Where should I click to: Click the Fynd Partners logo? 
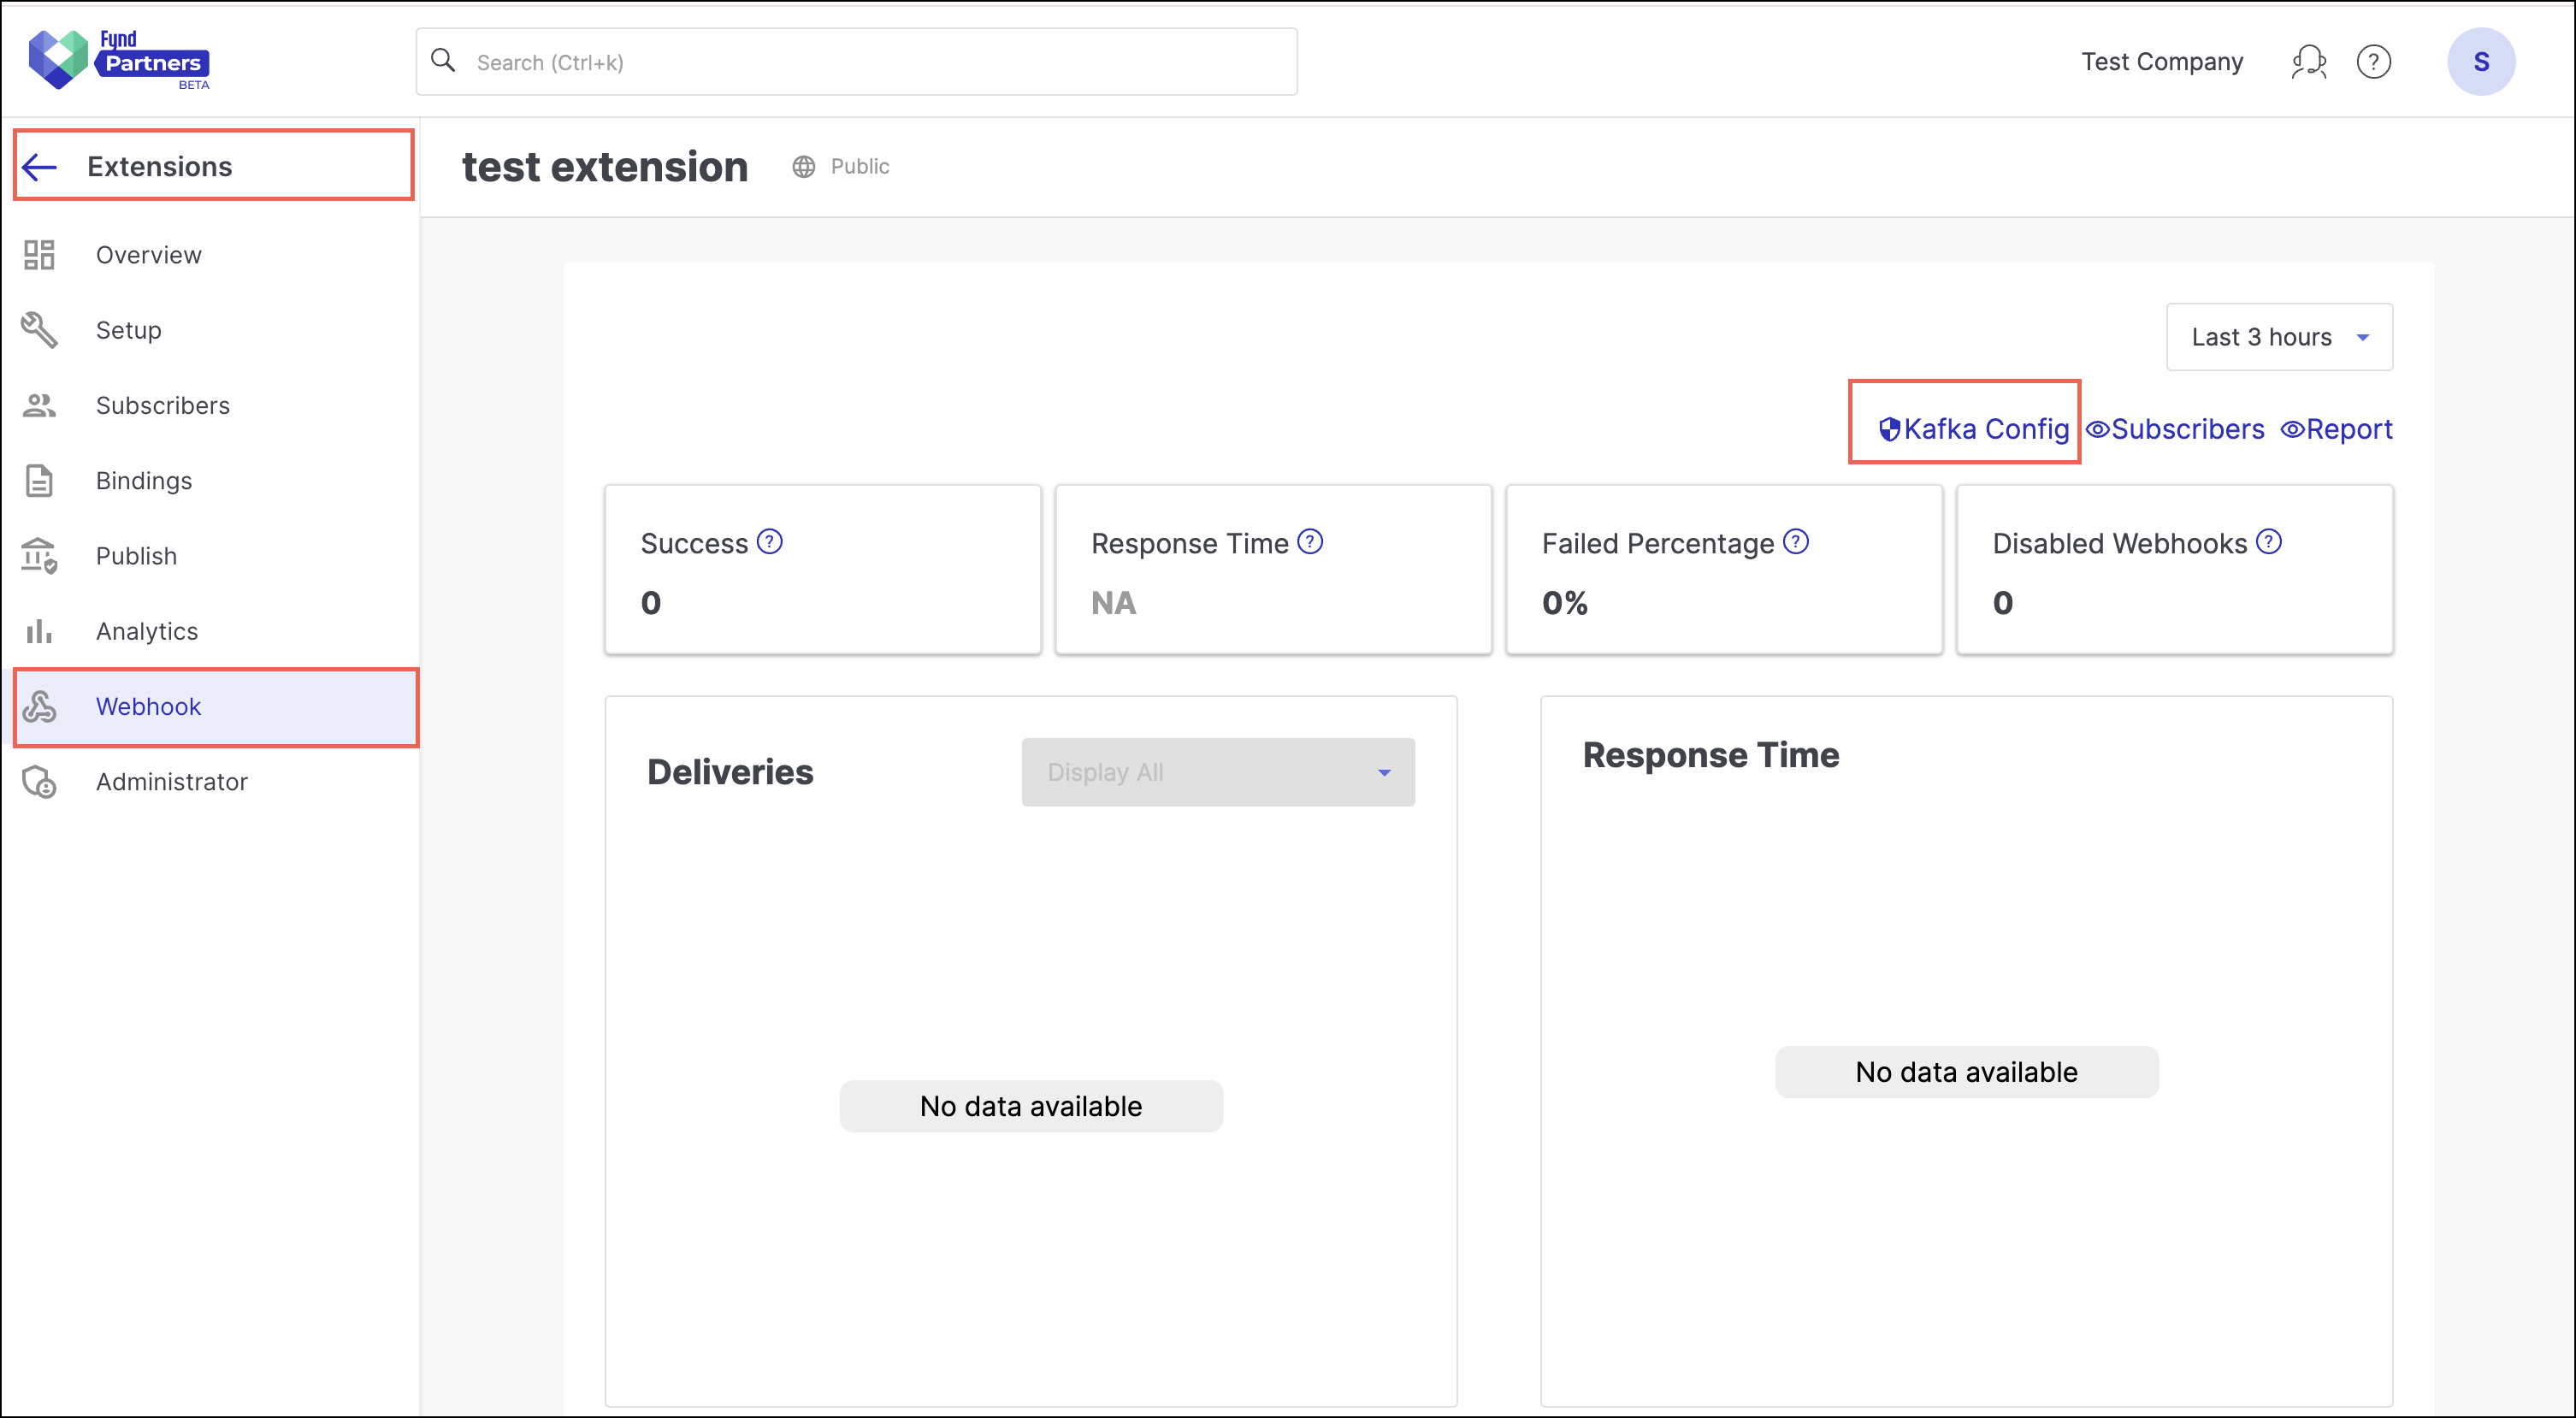pos(119,60)
